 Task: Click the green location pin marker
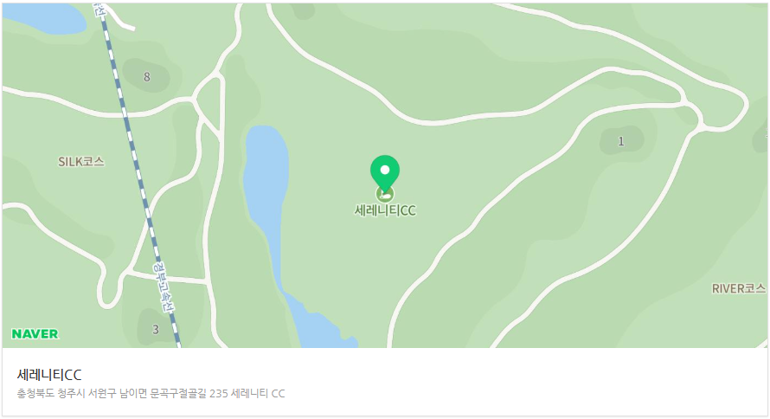pos(385,173)
